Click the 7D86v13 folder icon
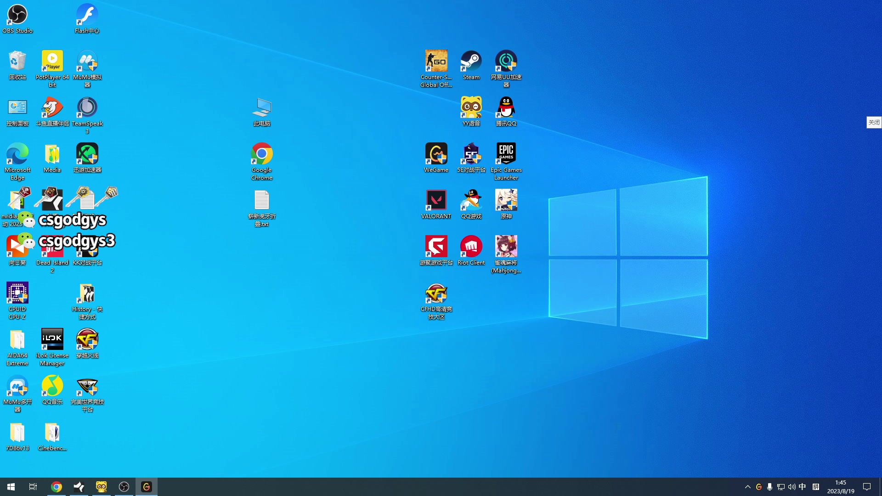 [x=17, y=436]
